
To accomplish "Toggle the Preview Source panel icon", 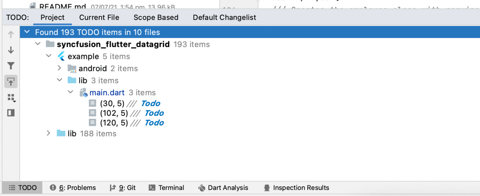I will point(11,113).
